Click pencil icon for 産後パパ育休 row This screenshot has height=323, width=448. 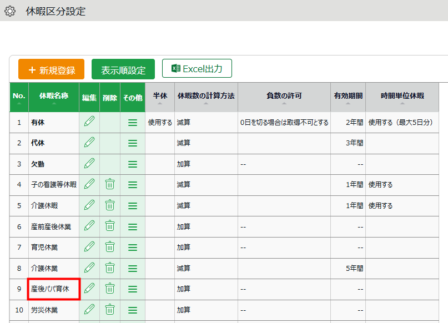tap(89, 289)
